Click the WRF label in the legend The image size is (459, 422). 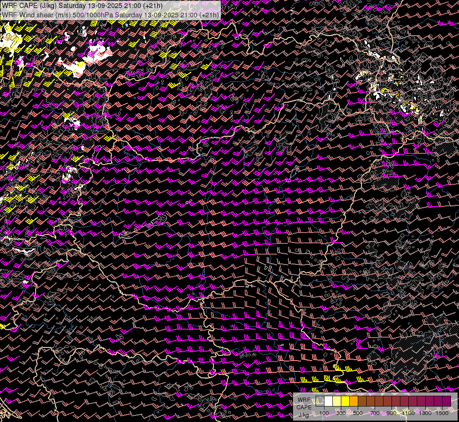(x=304, y=400)
